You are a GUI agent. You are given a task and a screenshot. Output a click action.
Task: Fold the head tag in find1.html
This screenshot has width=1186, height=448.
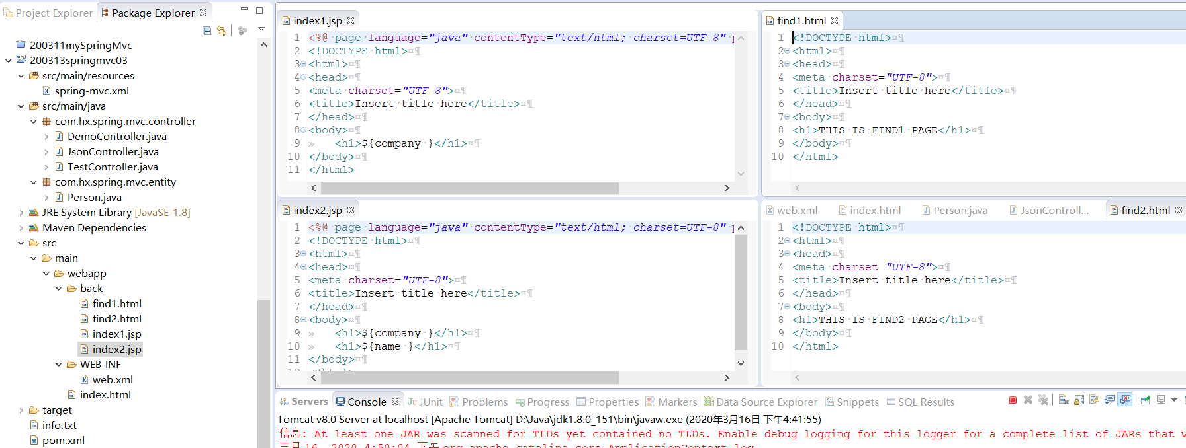click(x=787, y=64)
